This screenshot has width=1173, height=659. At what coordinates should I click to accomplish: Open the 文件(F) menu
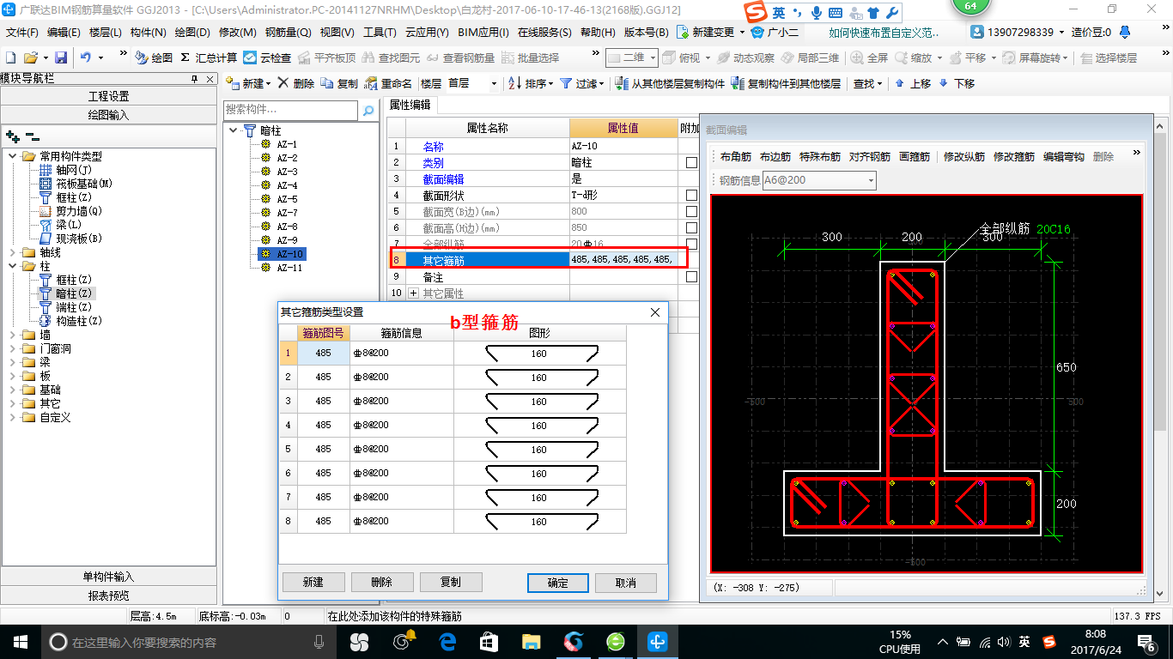point(21,33)
